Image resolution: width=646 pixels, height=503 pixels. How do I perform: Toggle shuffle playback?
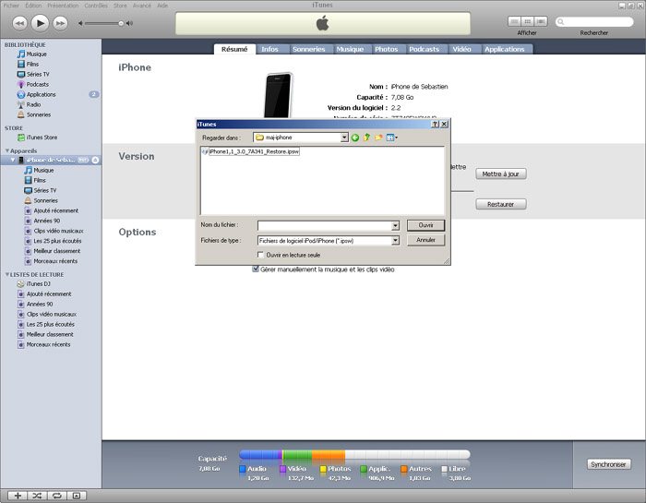pos(37,496)
